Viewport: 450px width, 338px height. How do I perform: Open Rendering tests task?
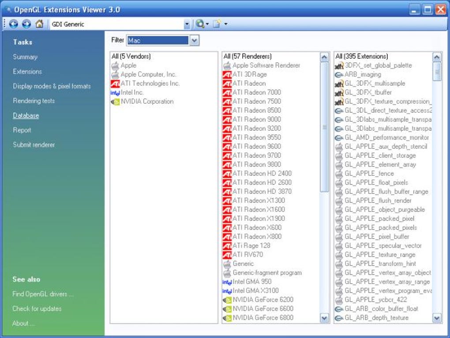(x=34, y=101)
